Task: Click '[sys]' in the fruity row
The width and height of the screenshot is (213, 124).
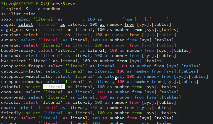Action: point(145,118)
